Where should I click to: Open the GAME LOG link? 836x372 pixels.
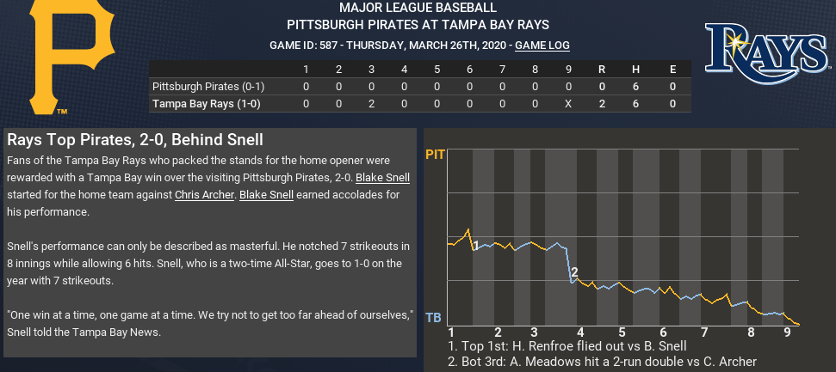pyautogui.click(x=542, y=46)
